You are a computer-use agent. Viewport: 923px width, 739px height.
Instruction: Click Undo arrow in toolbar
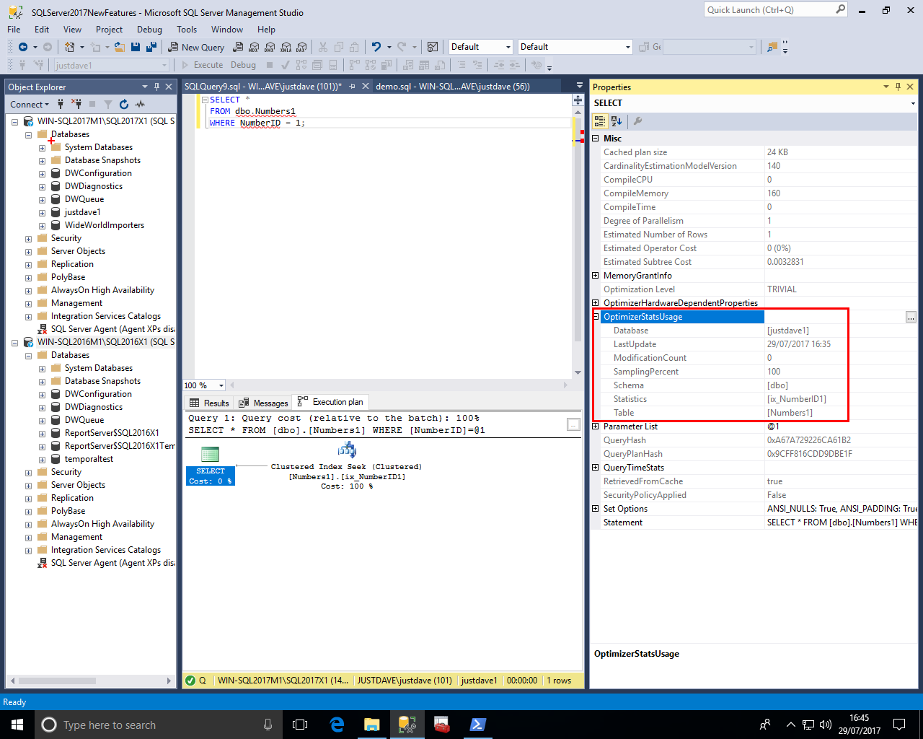coord(376,47)
